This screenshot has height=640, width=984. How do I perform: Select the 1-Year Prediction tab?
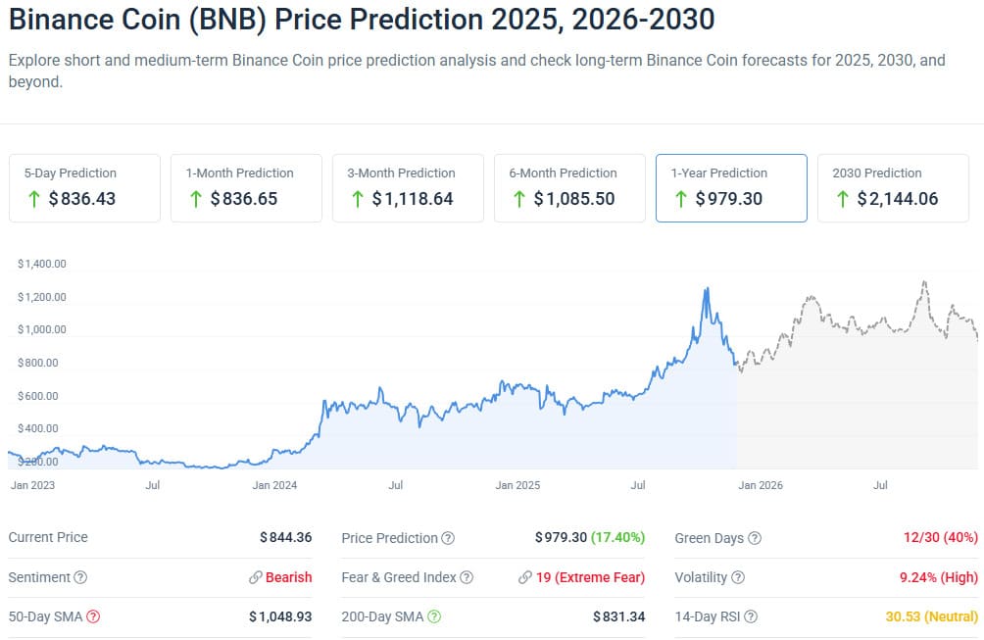[731, 187]
